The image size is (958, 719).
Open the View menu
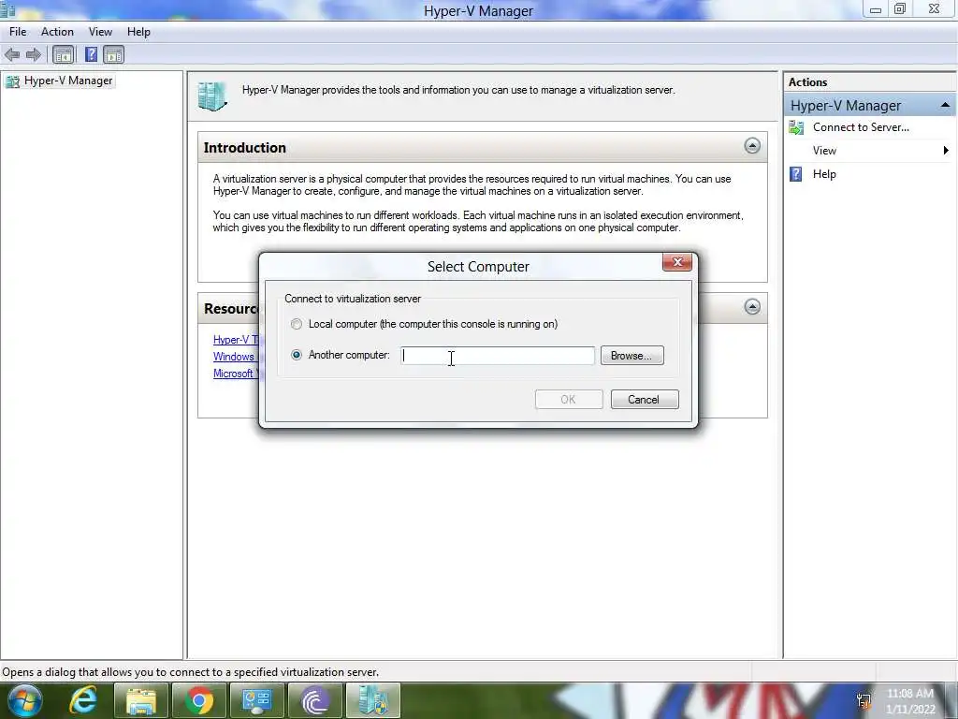coord(100,32)
